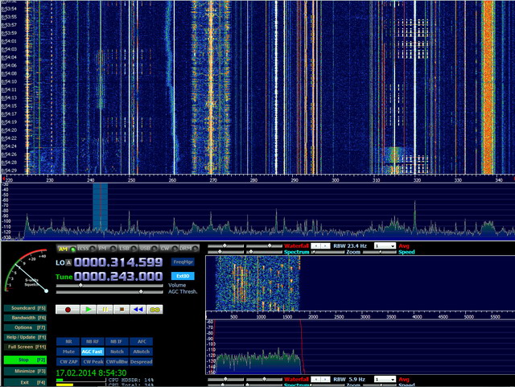Viewport: 515px width, 387px height.
Task: Toggle CW ZAP button
Action: (68, 362)
